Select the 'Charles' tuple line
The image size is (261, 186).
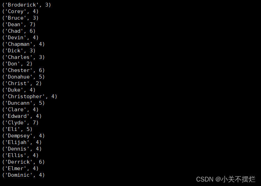[x=23, y=57]
